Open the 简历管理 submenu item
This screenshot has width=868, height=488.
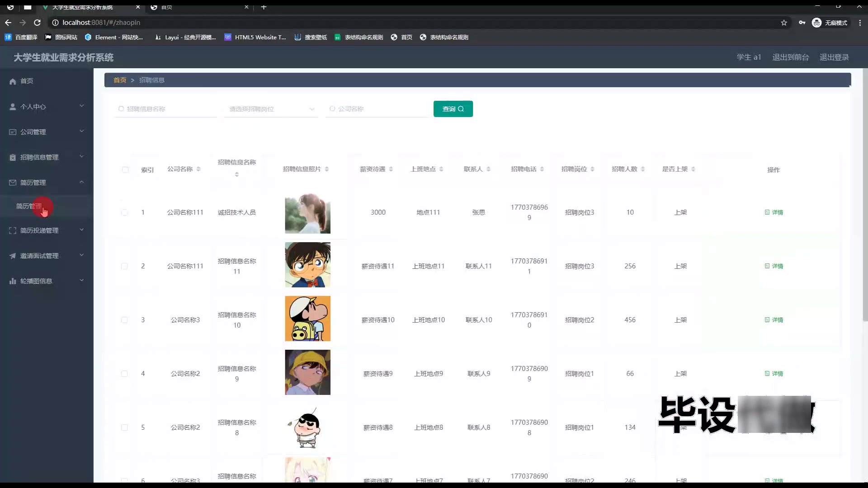tap(29, 206)
